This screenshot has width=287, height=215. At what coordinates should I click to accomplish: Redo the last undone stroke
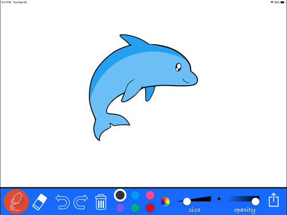tap(81, 202)
